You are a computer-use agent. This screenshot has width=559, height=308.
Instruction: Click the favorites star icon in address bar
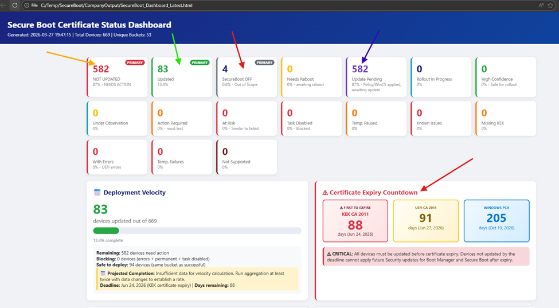(x=553, y=5)
